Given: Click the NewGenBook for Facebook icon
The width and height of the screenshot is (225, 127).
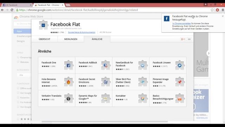Looking at the screenshot, I should pyautogui.click(x=143, y=65).
